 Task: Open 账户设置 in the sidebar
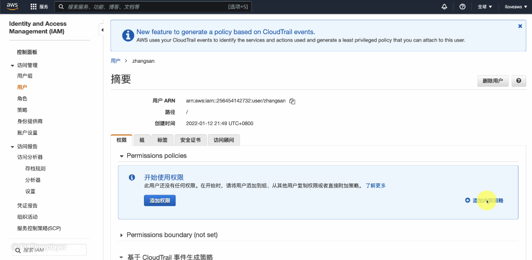coord(27,133)
